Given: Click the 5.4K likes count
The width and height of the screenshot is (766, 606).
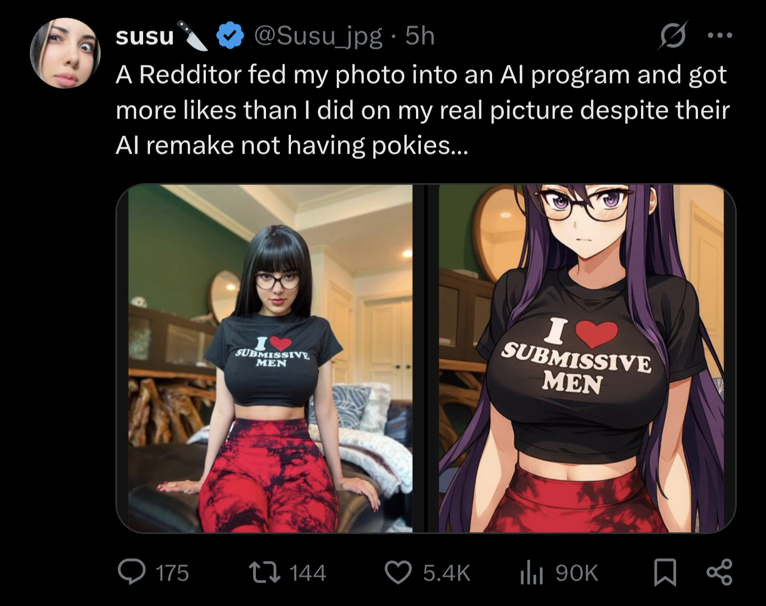Looking at the screenshot, I should click(x=447, y=573).
